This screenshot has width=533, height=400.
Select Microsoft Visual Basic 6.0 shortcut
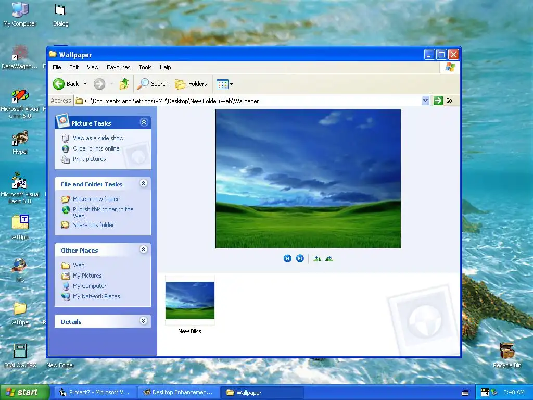(20, 188)
